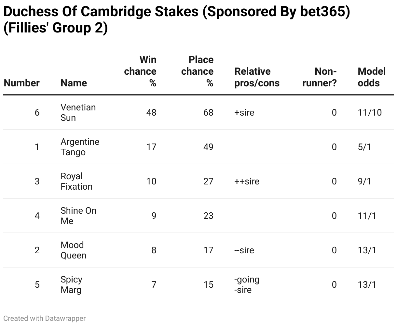Click the Royal Fixation name cell
The width and height of the screenshot is (397, 326).
(x=76, y=181)
